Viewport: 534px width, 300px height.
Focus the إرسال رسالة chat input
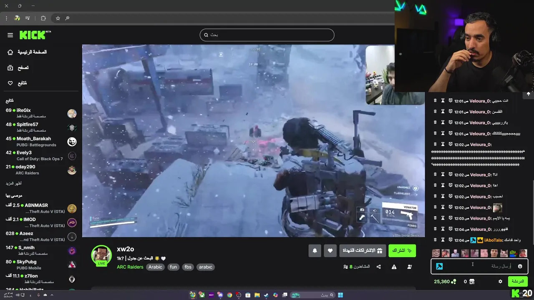480,266
